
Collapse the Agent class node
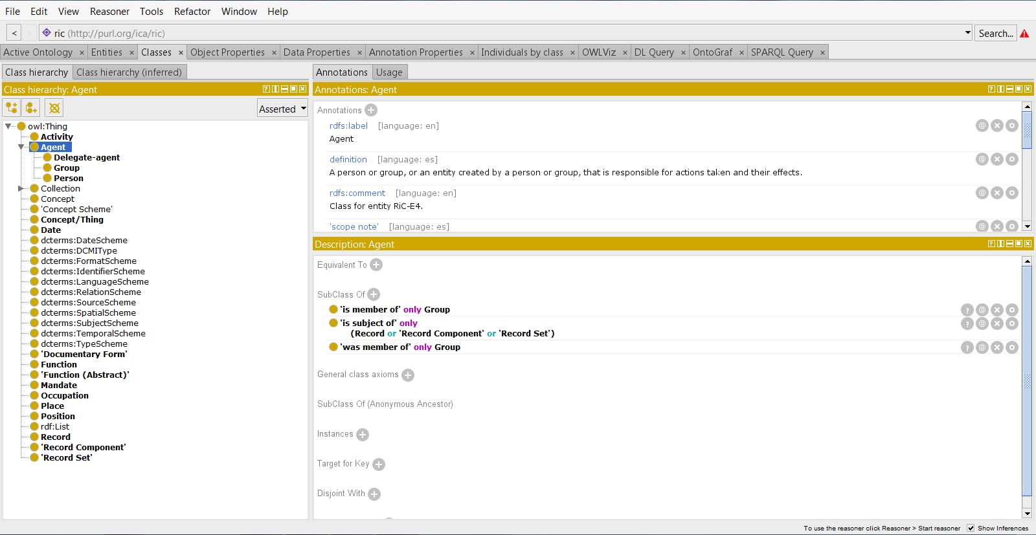[x=21, y=147]
